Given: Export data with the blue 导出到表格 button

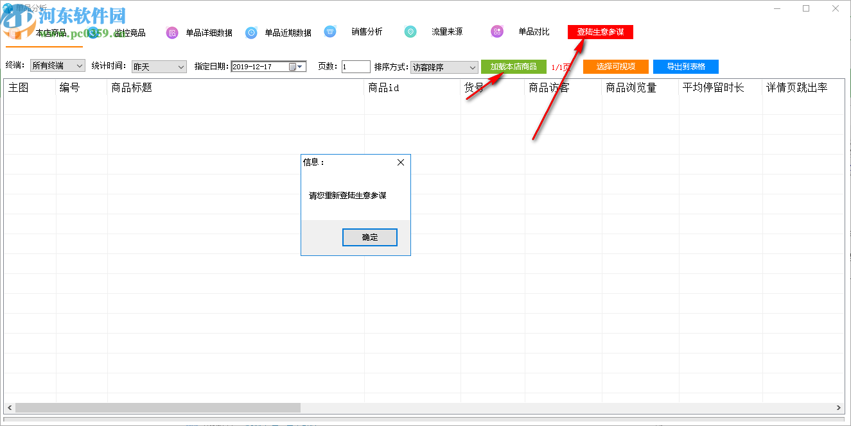Looking at the screenshot, I should tap(685, 66).
